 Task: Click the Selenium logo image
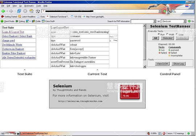(x=130, y=92)
